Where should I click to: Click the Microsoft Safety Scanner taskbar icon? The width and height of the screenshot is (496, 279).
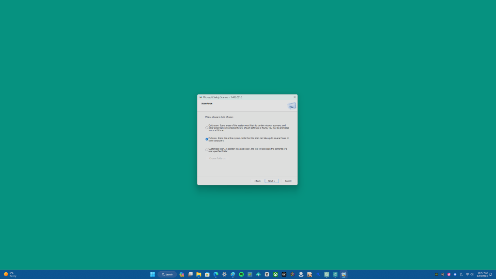(343, 274)
